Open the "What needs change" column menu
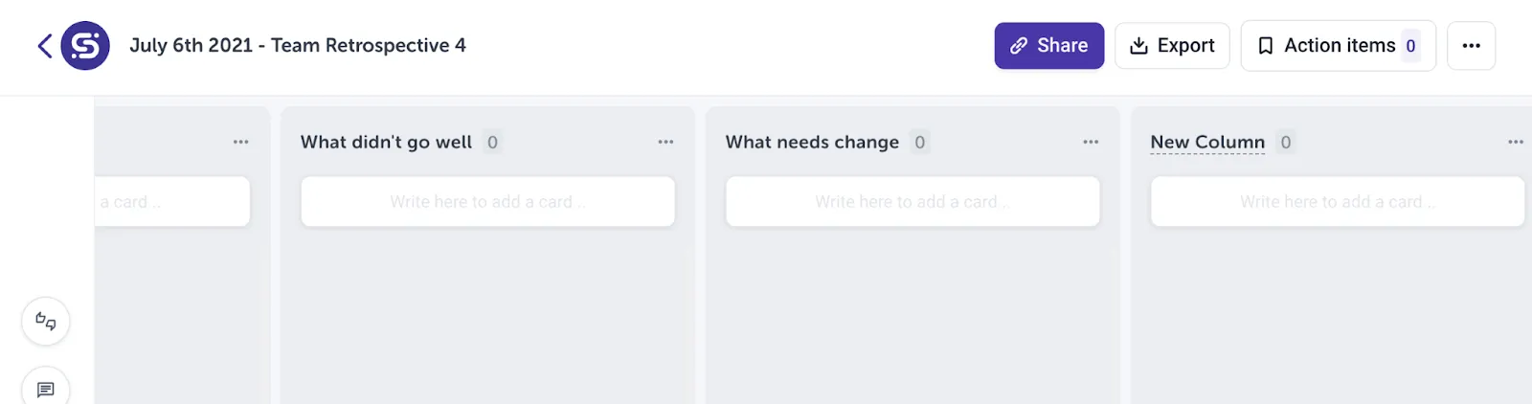 [x=1091, y=142]
